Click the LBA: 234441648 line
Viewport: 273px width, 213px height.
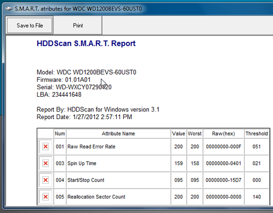click(59, 94)
